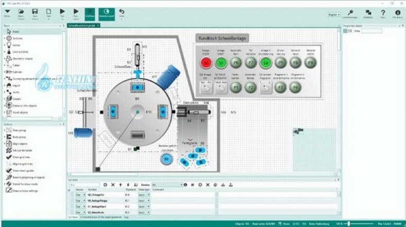The height and width of the screenshot is (227, 406).
Task: Click the Open file folder icon
Action: pos(21,12)
